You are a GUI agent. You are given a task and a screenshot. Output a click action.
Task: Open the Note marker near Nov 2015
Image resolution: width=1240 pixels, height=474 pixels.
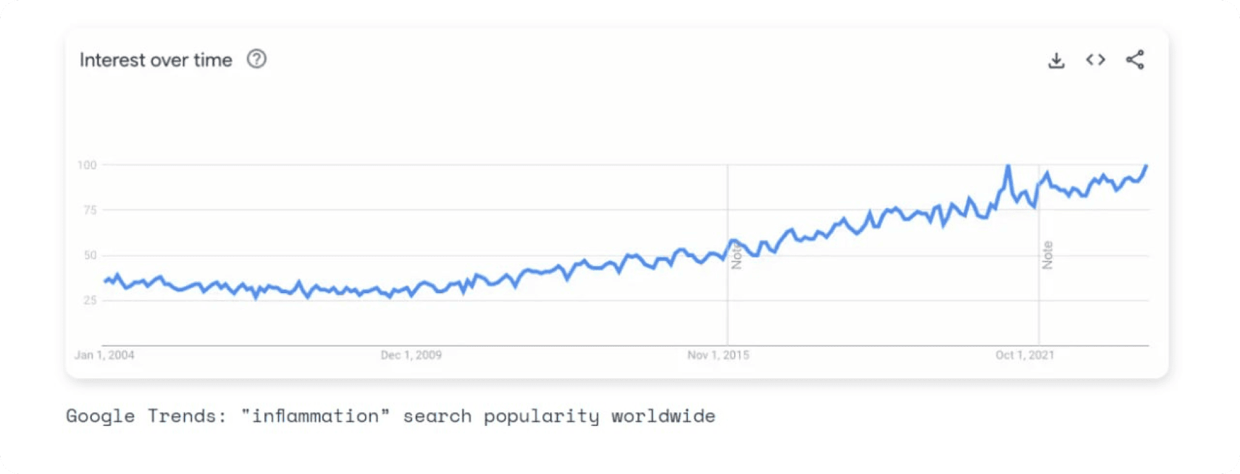[x=736, y=255]
